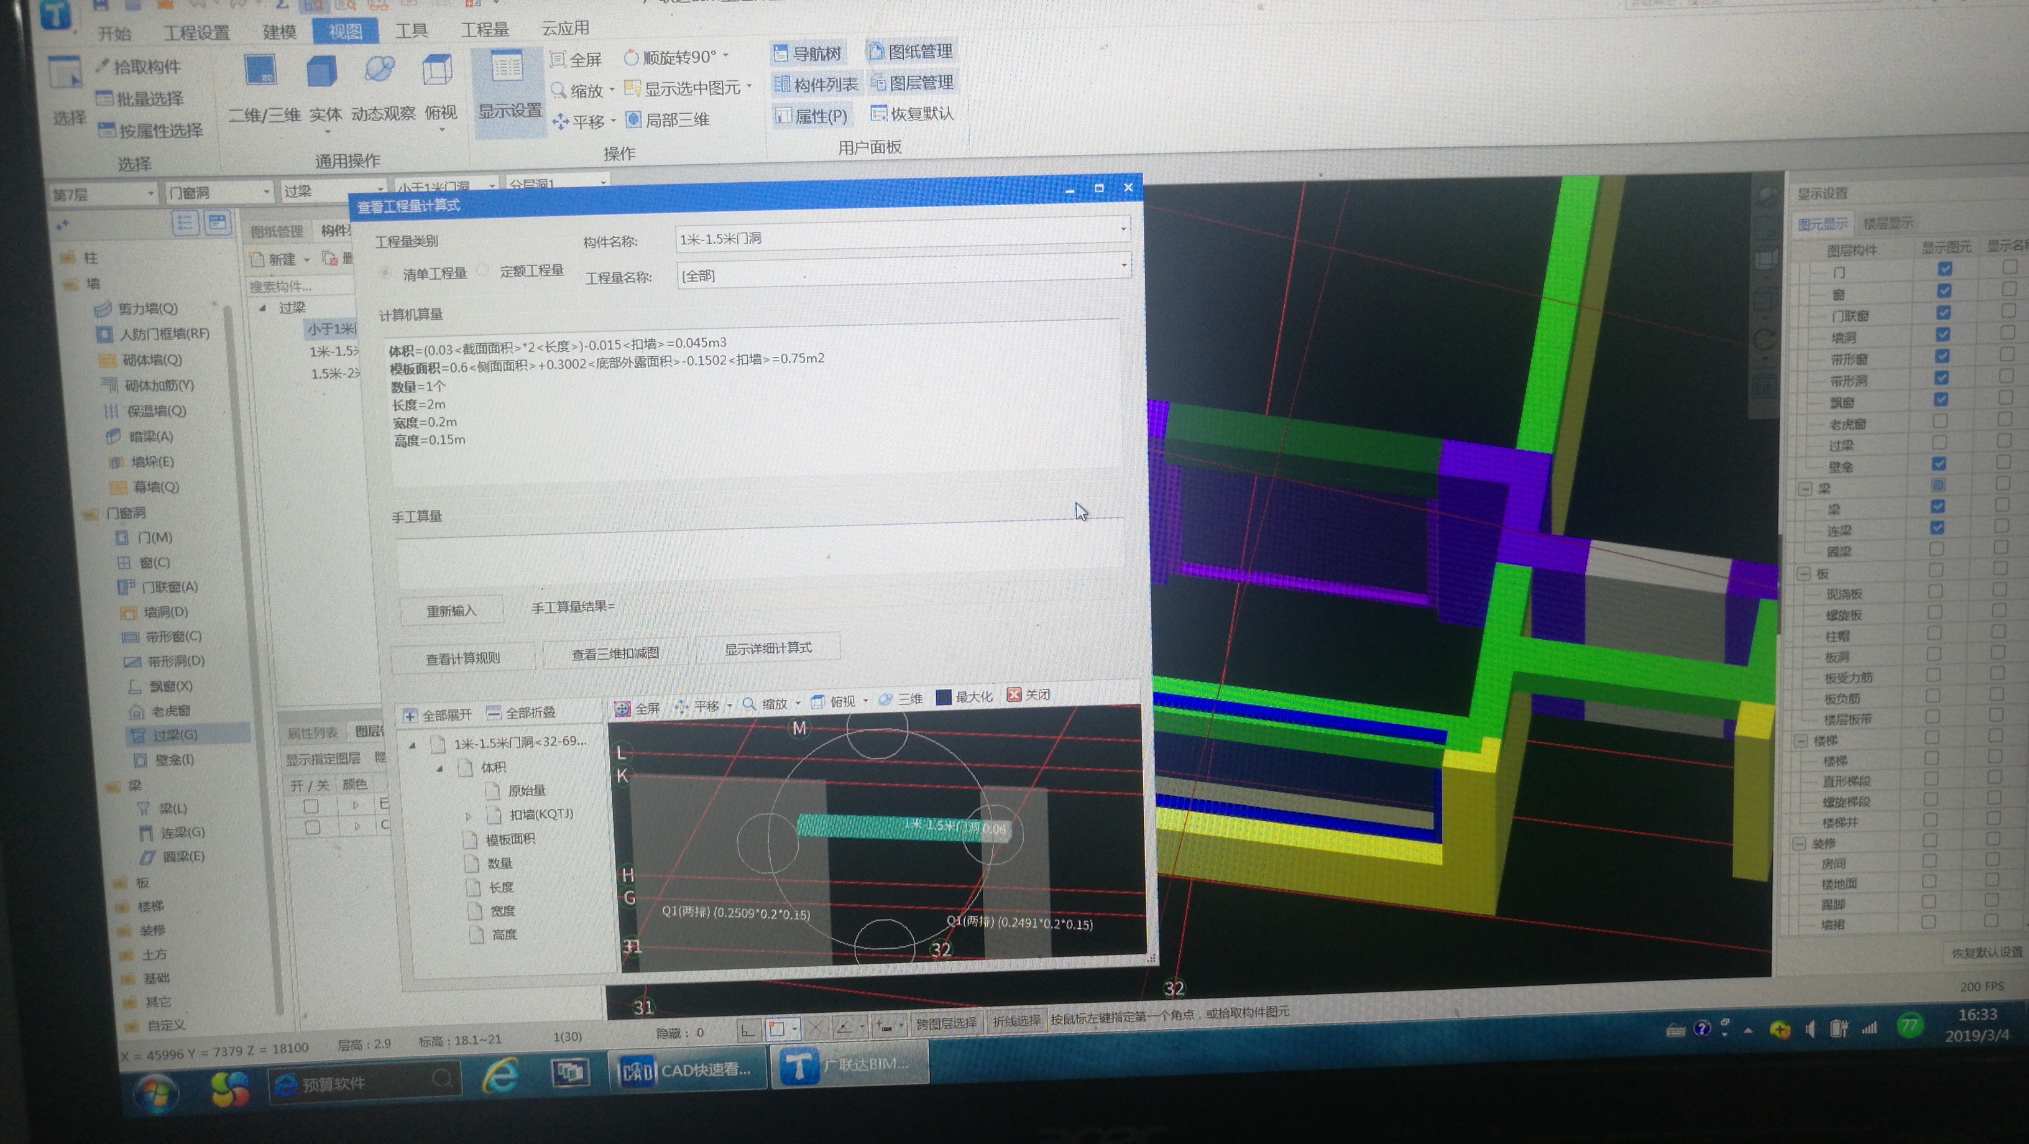Select 定额工程量 radio button
This screenshot has width=2029, height=1144.
[484, 271]
